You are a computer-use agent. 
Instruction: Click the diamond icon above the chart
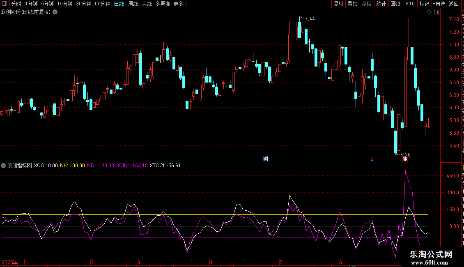[429, 12]
